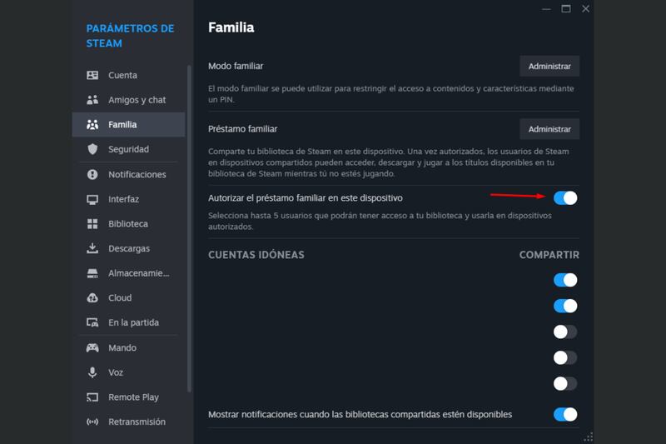Open the Biblioteca grid icon
This screenshot has width=666, height=444.
click(x=92, y=224)
